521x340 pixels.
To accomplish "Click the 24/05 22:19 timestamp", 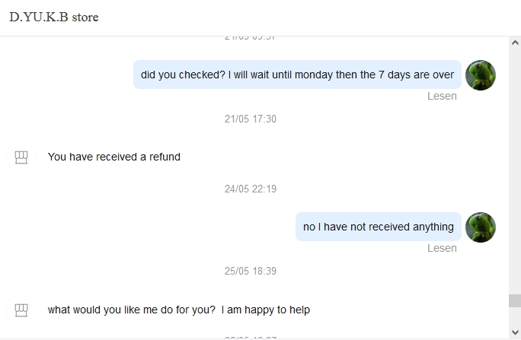I will [x=251, y=189].
